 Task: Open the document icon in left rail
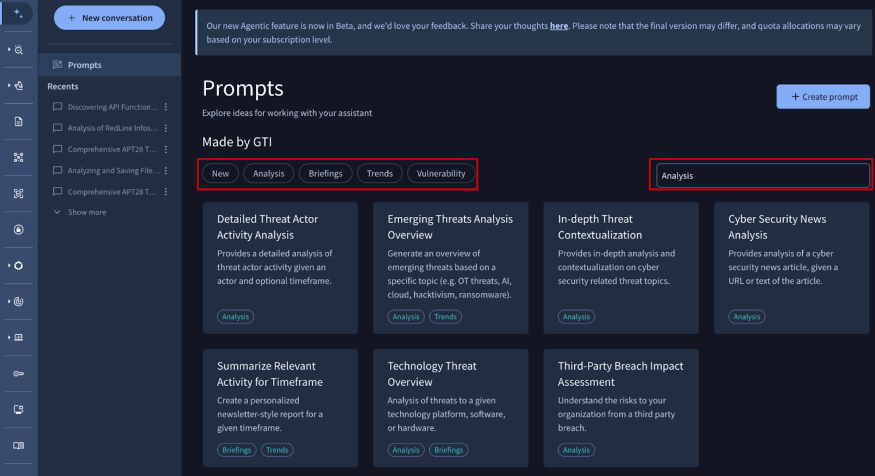point(18,122)
